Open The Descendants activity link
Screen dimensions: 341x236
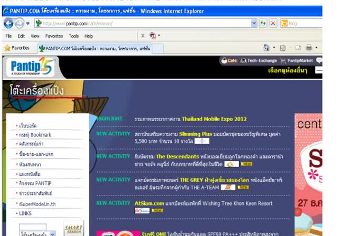tap(177, 157)
